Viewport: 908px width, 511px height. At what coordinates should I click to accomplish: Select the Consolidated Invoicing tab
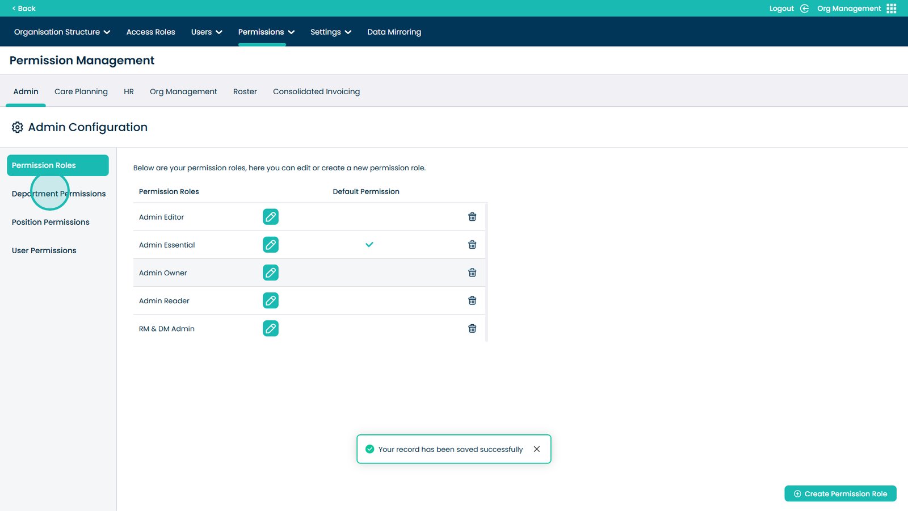click(316, 91)
